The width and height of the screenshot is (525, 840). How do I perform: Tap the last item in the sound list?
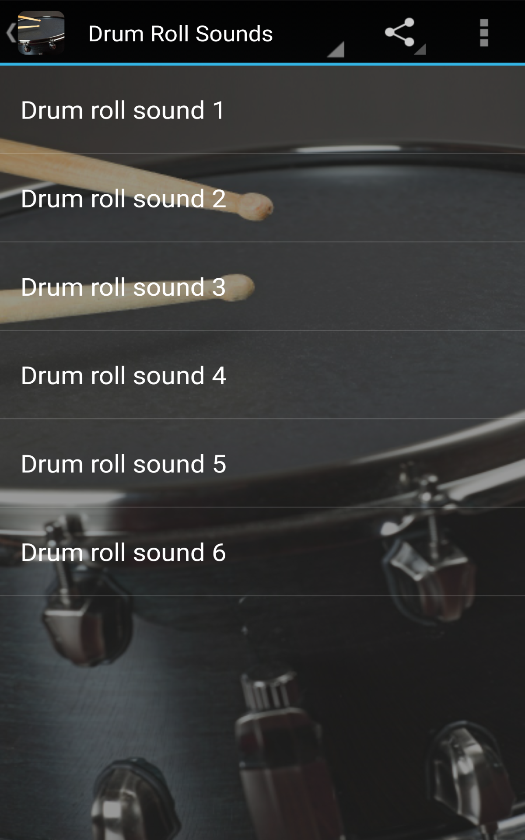point(262,552)
